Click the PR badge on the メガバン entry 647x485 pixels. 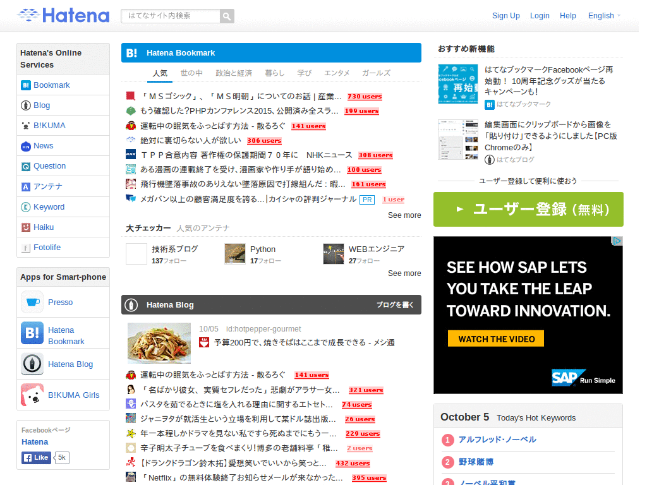tap(367, 200)
